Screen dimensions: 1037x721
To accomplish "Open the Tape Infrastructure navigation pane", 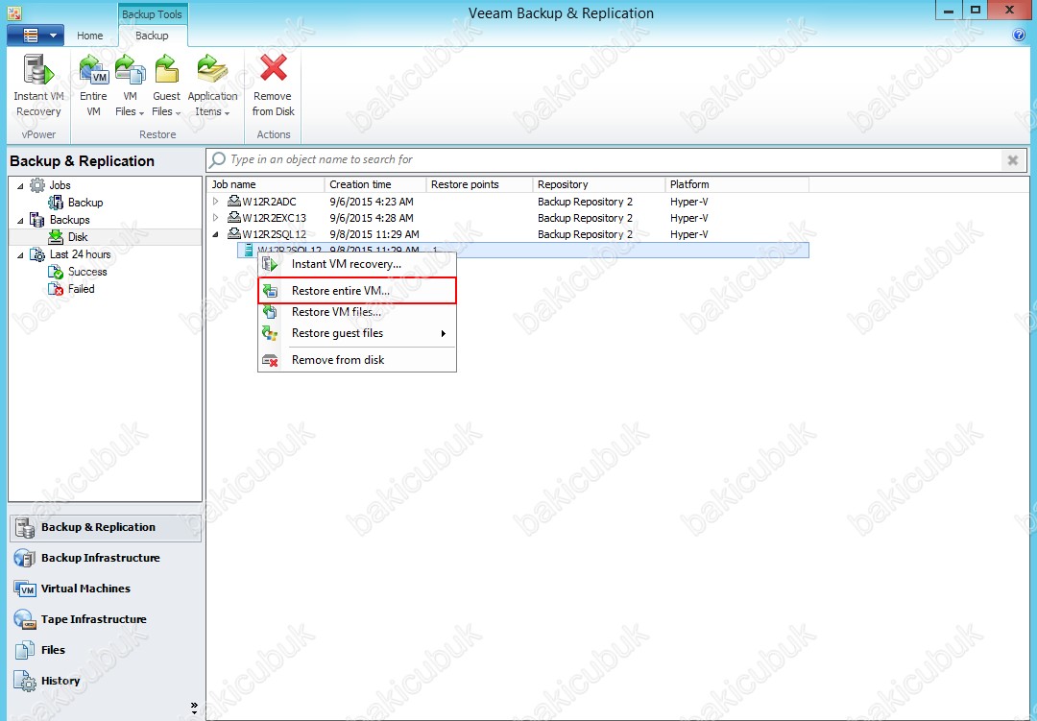I will (106, 619).
